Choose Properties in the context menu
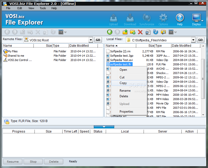The image size is (208, 168). pos(129,112)
